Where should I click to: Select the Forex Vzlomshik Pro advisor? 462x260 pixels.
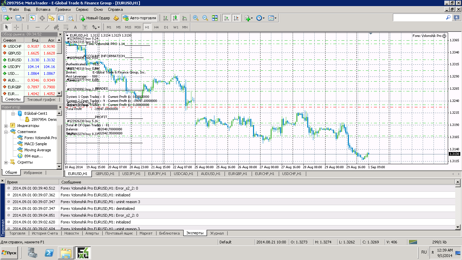[x=40, y=138]
